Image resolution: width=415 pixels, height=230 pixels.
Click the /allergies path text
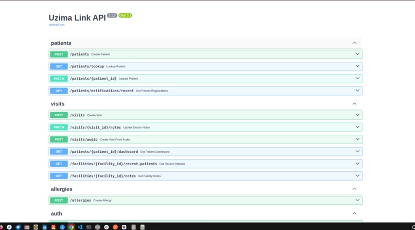click(x=80, y=200)
